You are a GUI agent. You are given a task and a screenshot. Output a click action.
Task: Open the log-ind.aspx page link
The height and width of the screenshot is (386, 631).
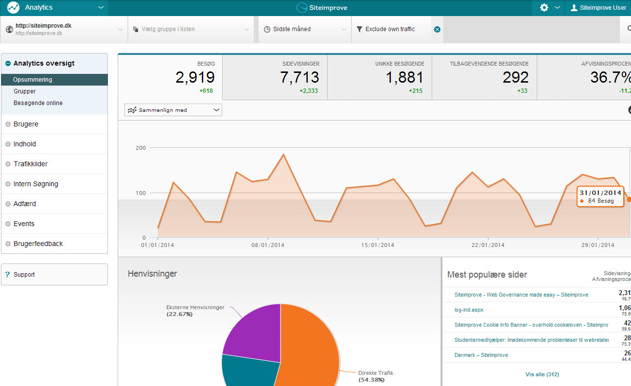[x=469, y=310]
